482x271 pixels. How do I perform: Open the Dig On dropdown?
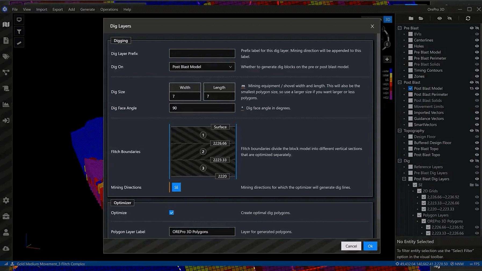(x=202, y=67)
